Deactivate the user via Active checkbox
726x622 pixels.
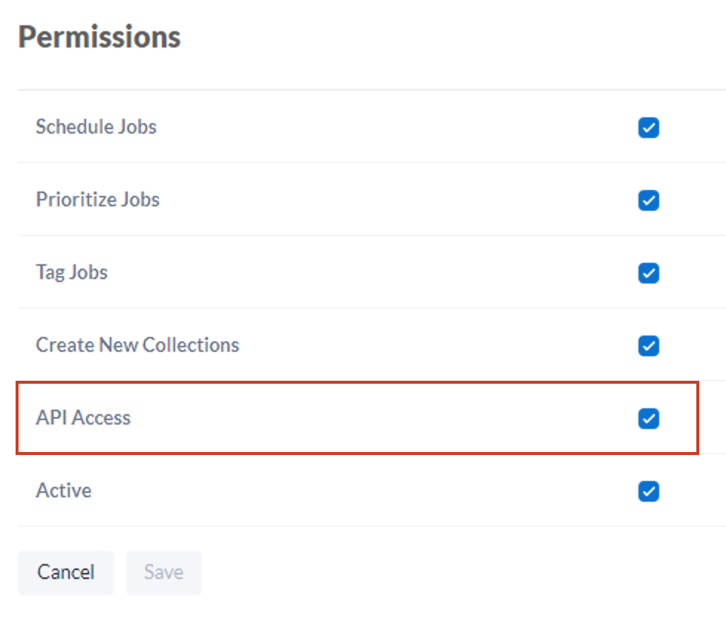pyautogui.click(x=648, y=491)
